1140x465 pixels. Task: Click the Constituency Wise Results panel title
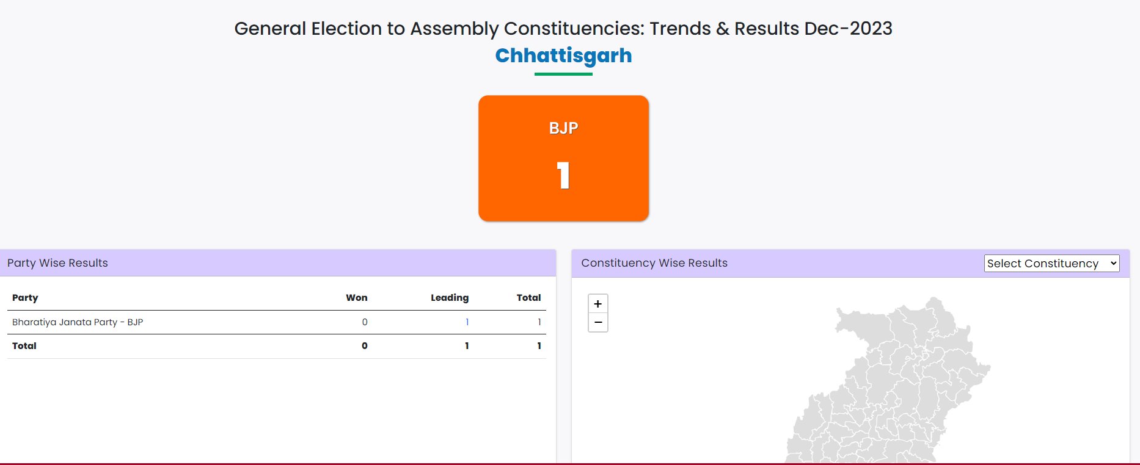(x=654, y=263)
